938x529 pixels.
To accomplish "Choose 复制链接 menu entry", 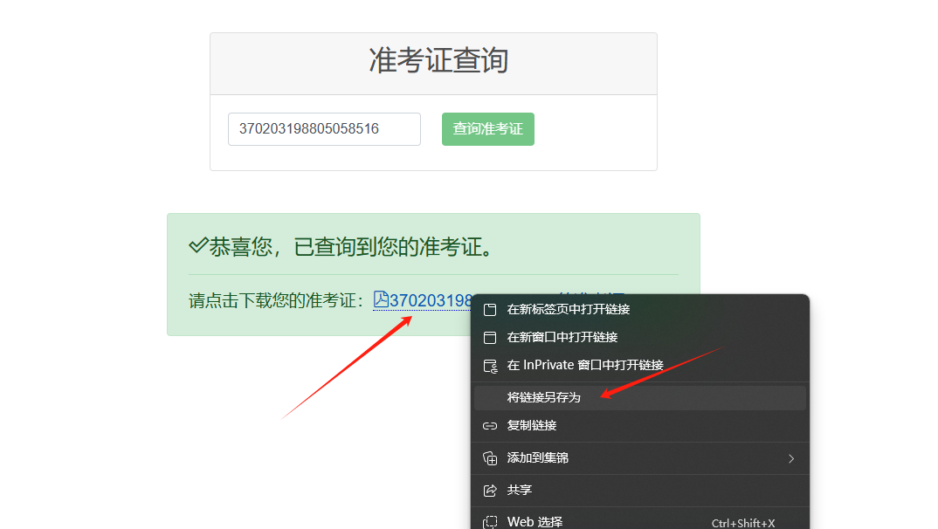I will tap(640, 426).
